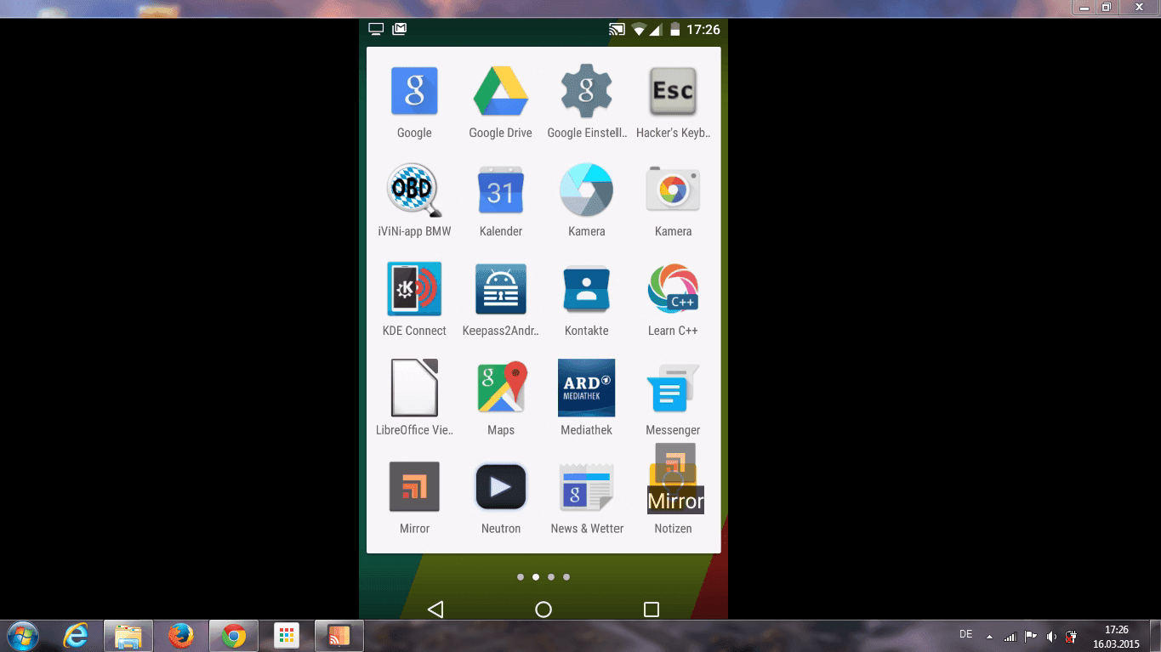Click the DE language indicator
The image size is (1161, 652).
(965, 634)
